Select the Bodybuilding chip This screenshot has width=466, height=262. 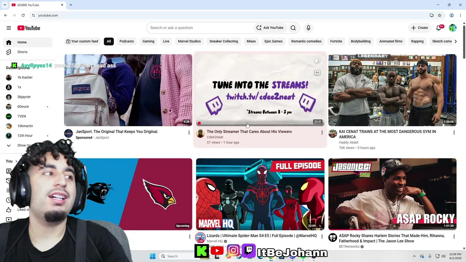click(x=361, y=41)
